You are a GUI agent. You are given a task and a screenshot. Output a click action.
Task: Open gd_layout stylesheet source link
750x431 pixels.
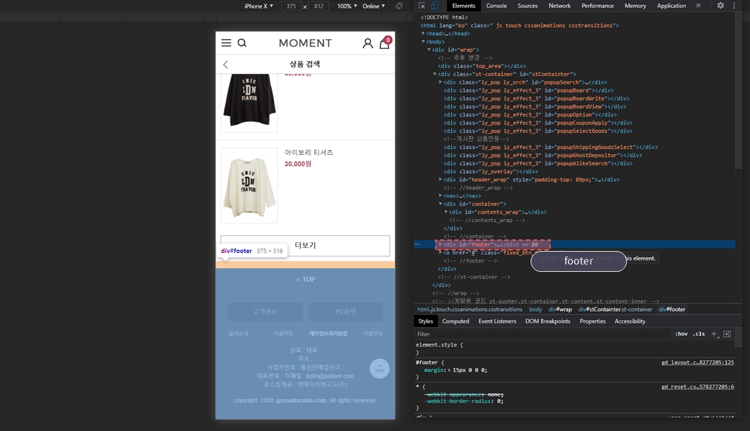(697, 362)
